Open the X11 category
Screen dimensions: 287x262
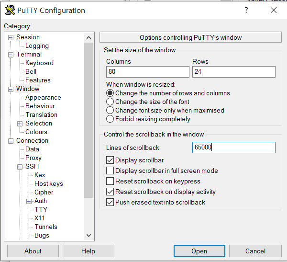(40, 218)
